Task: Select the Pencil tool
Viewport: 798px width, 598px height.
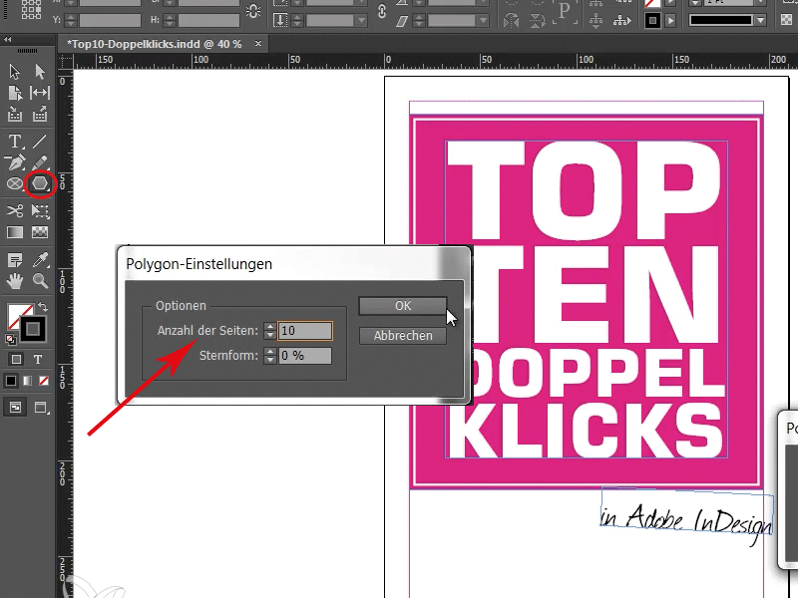Action: click(x=40, y=162)
